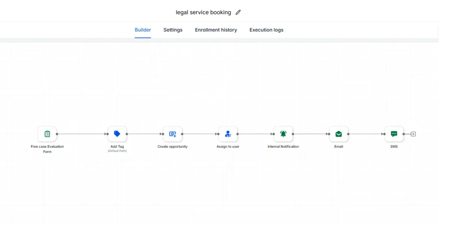The image size is (450, 225).
Task: Click output connector dot of Add Tag node
Action: click(x=127, y=134)
